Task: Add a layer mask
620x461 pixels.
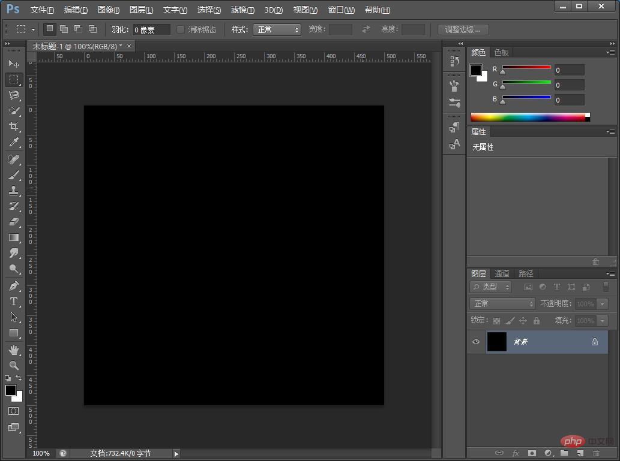Action: pos(532,453)
